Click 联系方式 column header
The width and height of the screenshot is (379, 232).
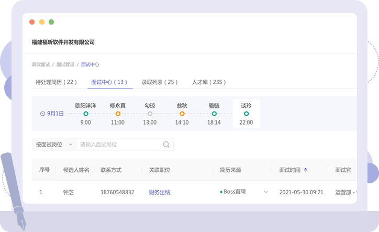[111, 170]
